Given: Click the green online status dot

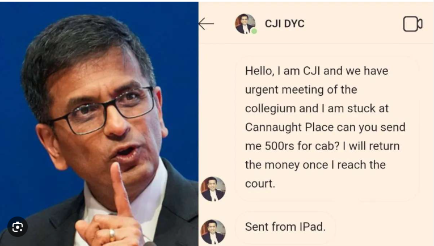Looking at the screenshot, I should click(254, 31).
